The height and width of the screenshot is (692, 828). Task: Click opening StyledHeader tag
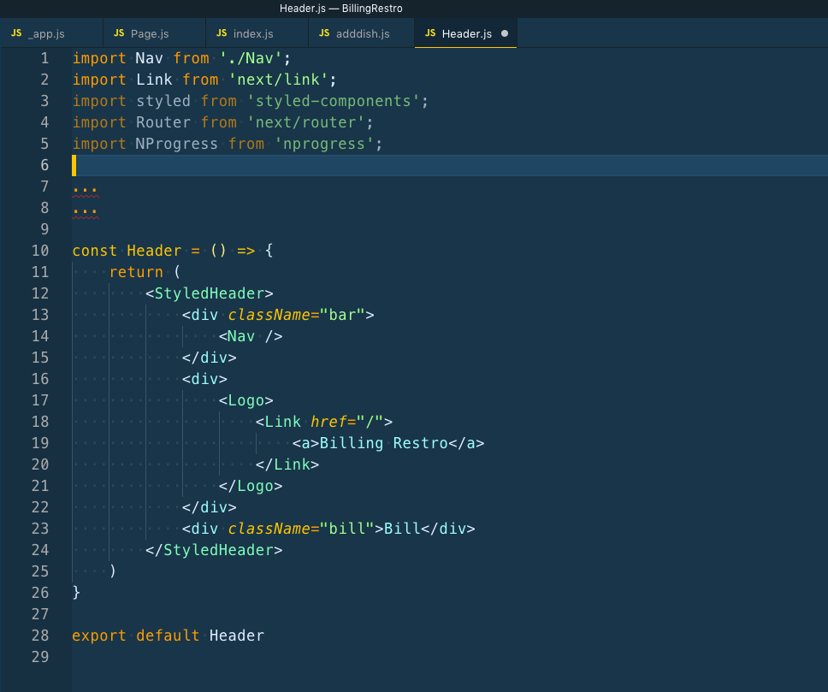209,293
